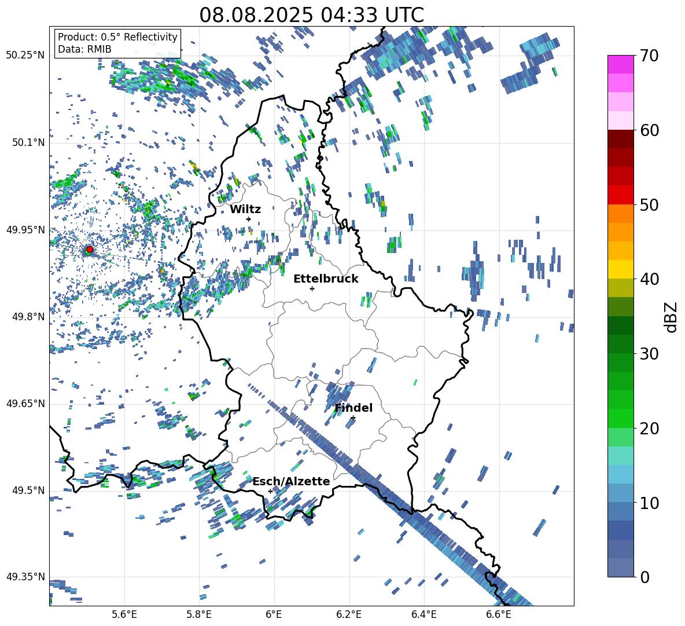
Task: Click the dark red swatch below 60 dBZ
Action: [620, 139]
